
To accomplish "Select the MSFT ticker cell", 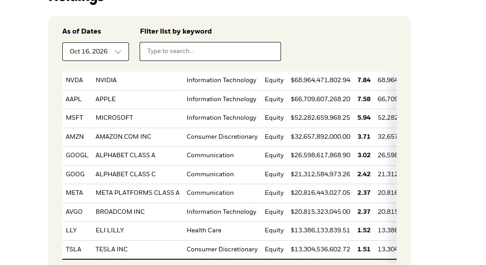I will pyautogui.click(x=74, y=118).
